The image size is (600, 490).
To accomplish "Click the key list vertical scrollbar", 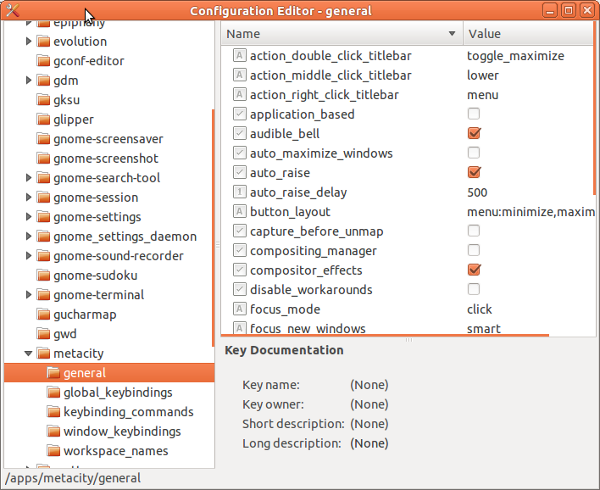I will (595, 109).
